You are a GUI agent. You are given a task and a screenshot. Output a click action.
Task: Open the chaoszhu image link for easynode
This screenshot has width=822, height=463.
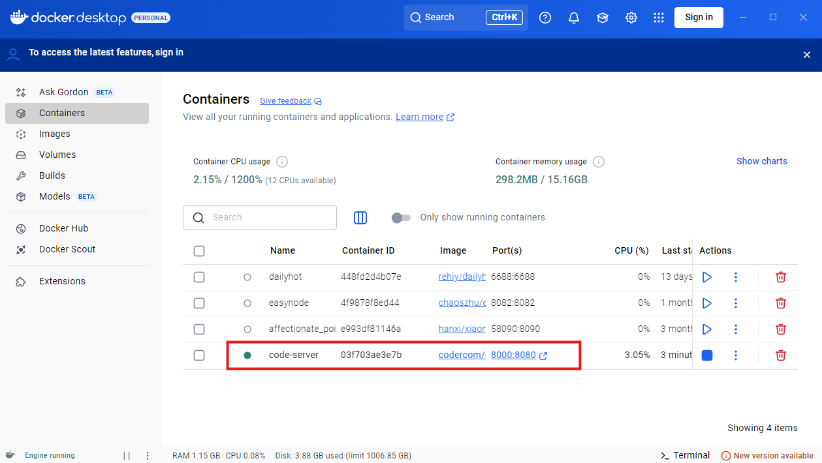pos(462,303)
